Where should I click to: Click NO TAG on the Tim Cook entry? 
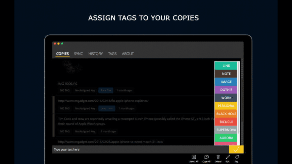(65, 132)
